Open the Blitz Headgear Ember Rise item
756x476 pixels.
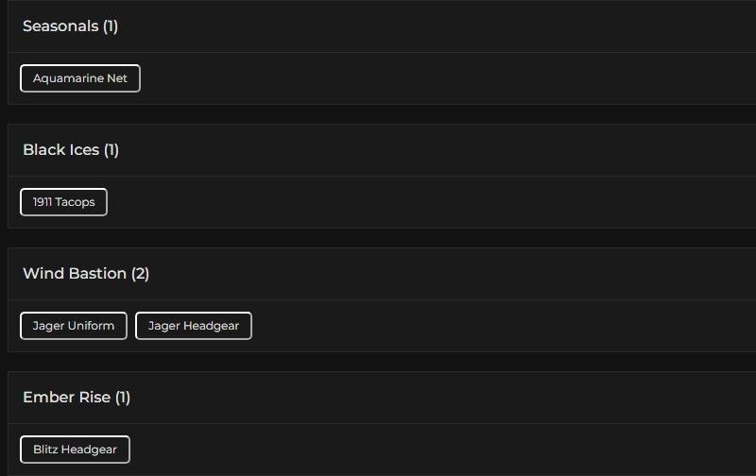[75, 450]
